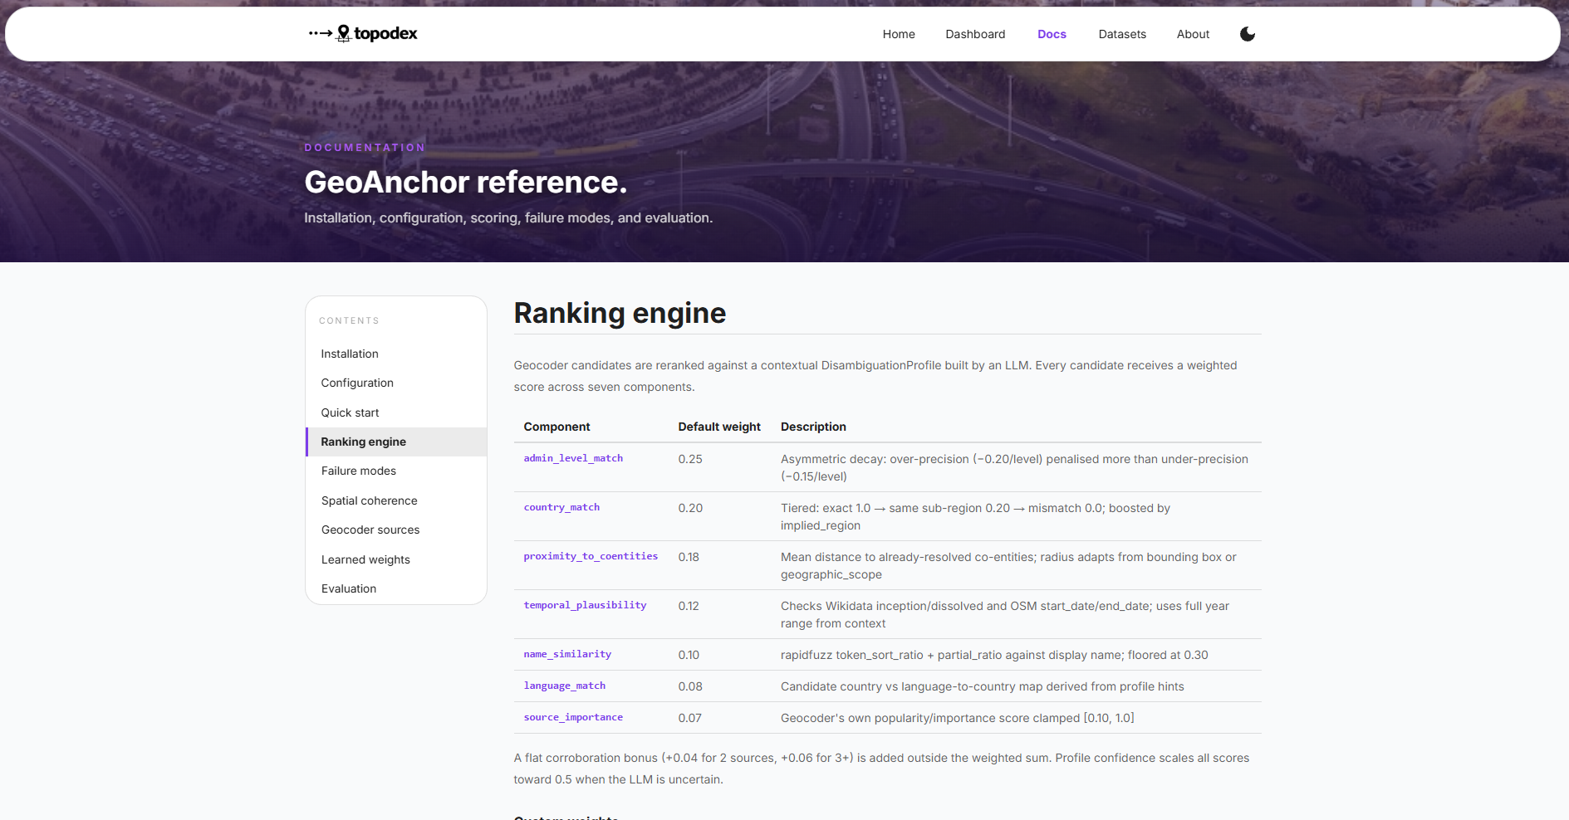The width and height of the screenshot is (1569, 820).
Task: Click the Candidate country vs language description
Action: coord(982,686)
